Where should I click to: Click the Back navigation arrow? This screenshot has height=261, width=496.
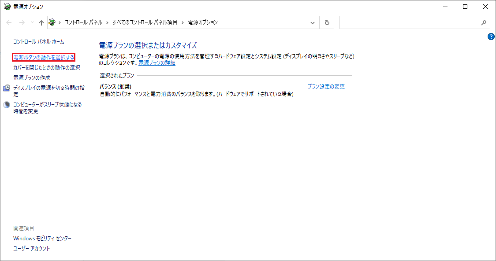click(x=9, y=22)
